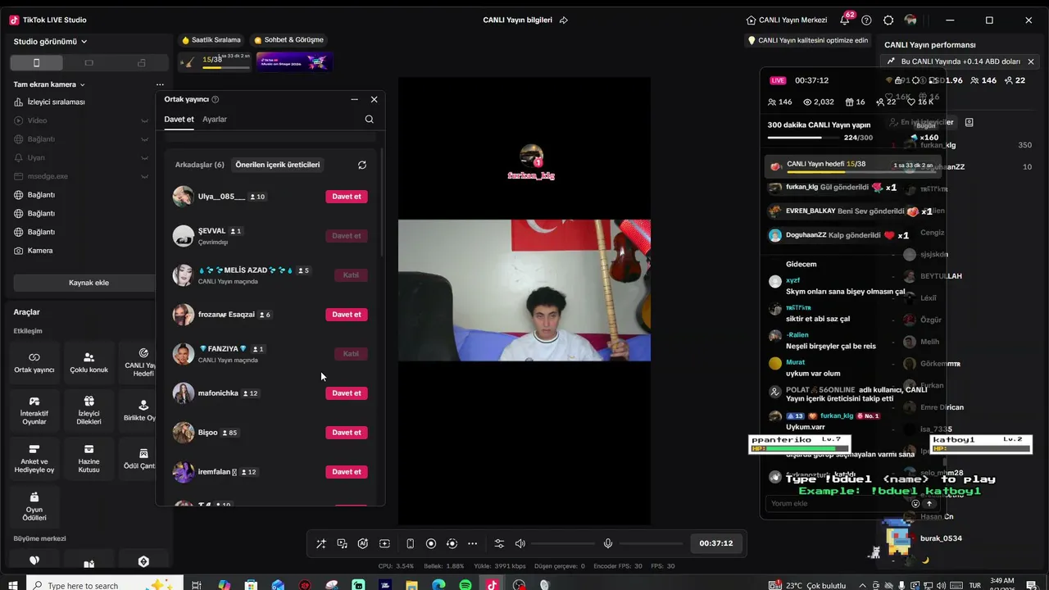
Task: Open the Saatlik Sıralama chip
Action: click(211, 40)
